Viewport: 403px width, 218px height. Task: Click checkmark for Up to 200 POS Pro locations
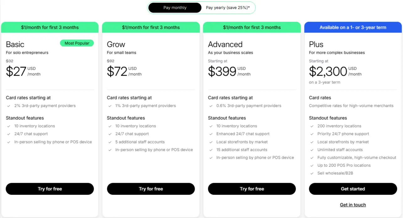(312, 166)
